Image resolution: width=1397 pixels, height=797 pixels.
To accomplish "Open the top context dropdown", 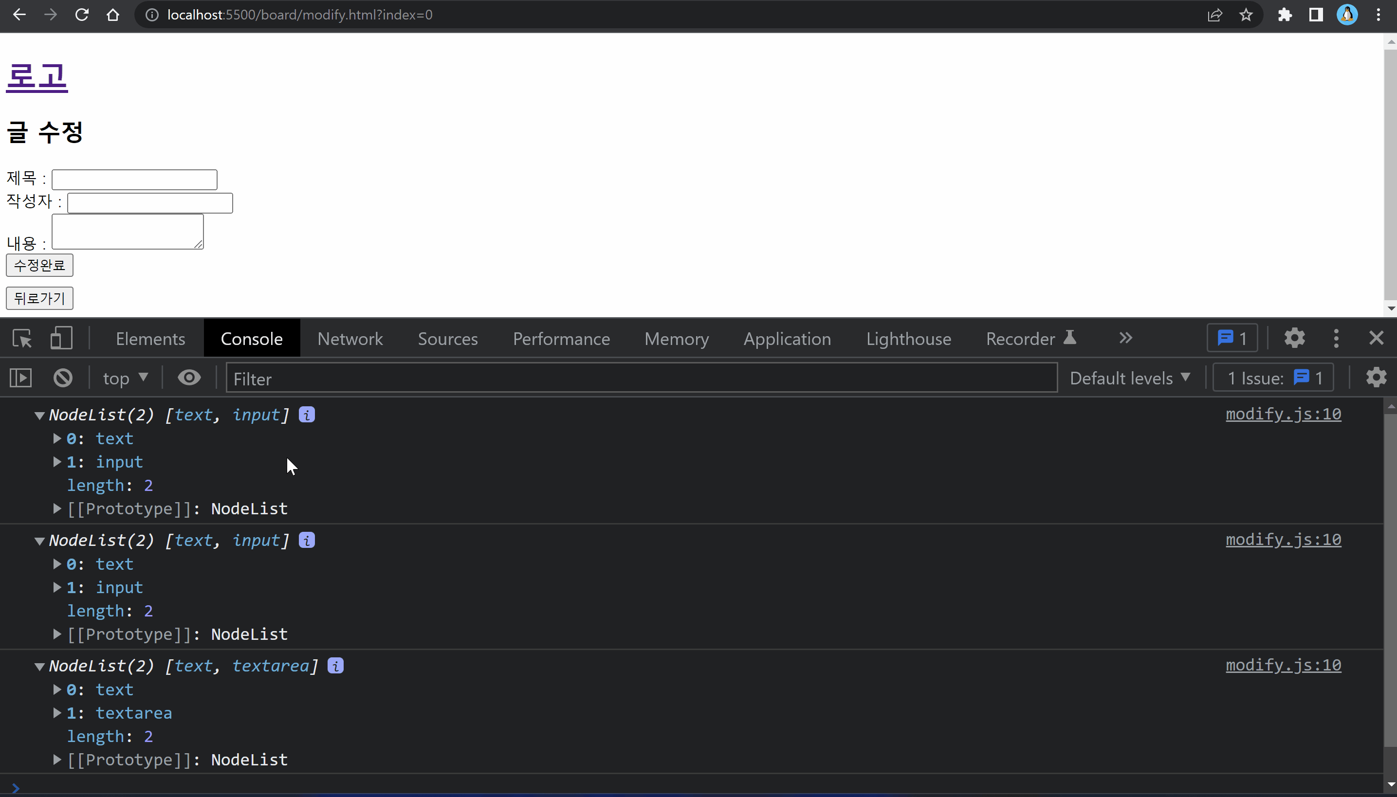I will pos(126,378).
